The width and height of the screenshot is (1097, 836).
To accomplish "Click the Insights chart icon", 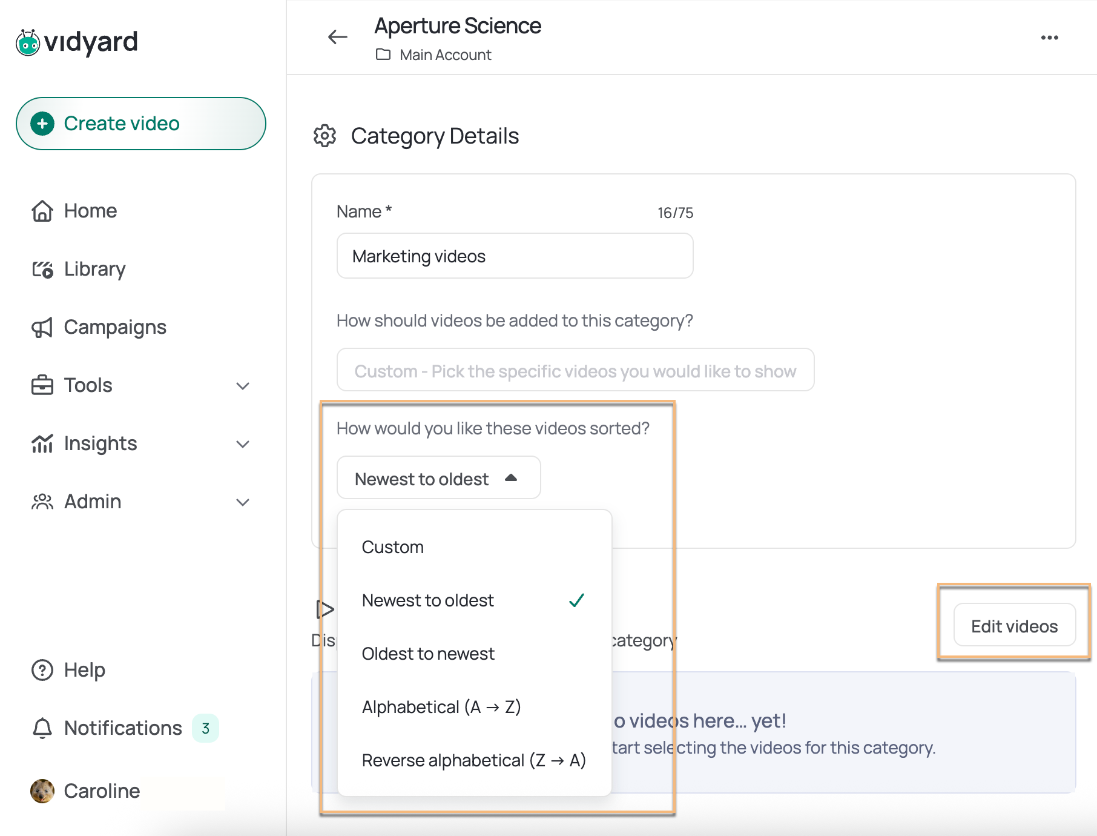I will point(42,443).
